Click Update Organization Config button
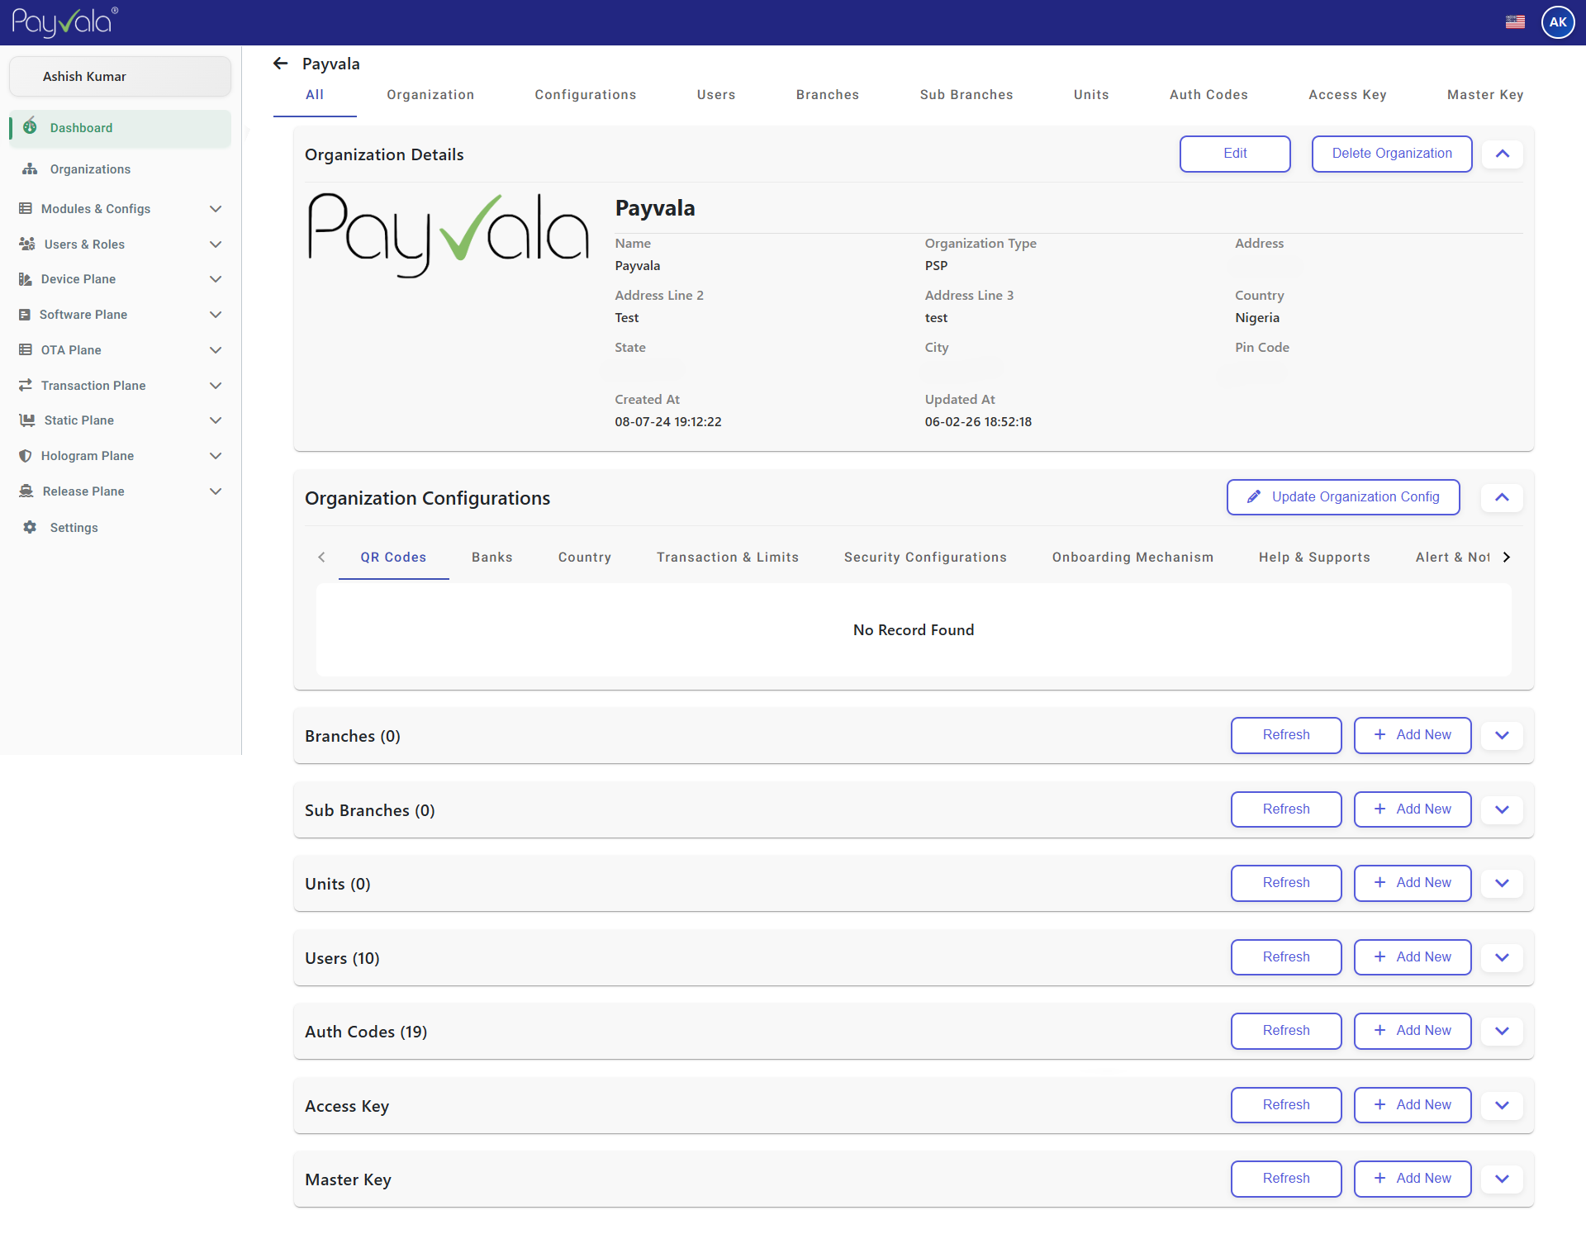 pyautogui.click(x=1343, y=497)
